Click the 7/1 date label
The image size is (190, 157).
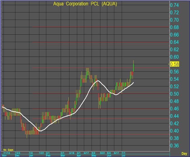[123, 153]
